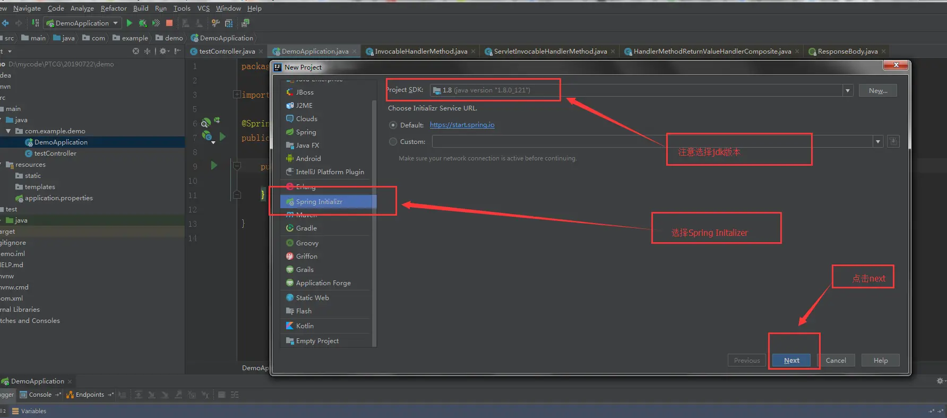The width and height of the screenshot is (947, 418).
Task: Switch to testController.java editor tab
Action: (x=227, y=51)
